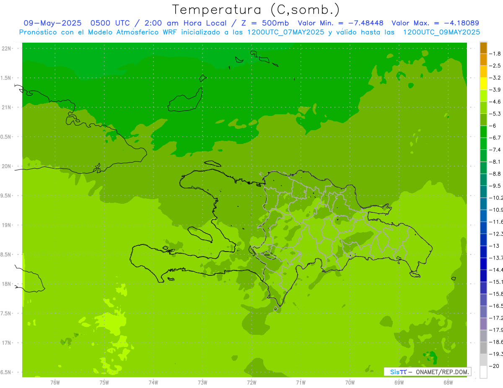Click the '73W' longitude label
The height and width of the screenshot is (388, 503).
point(202,383)
